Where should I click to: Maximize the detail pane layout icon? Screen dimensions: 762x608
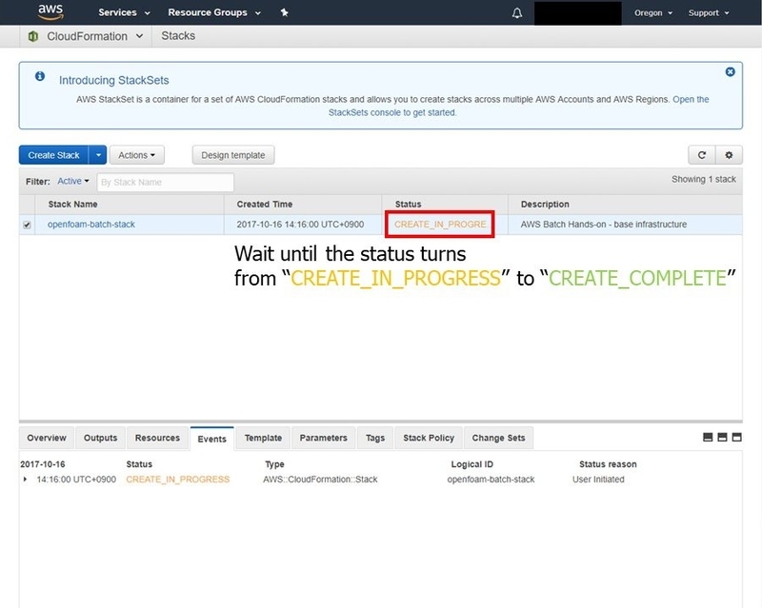pos(736,437)
